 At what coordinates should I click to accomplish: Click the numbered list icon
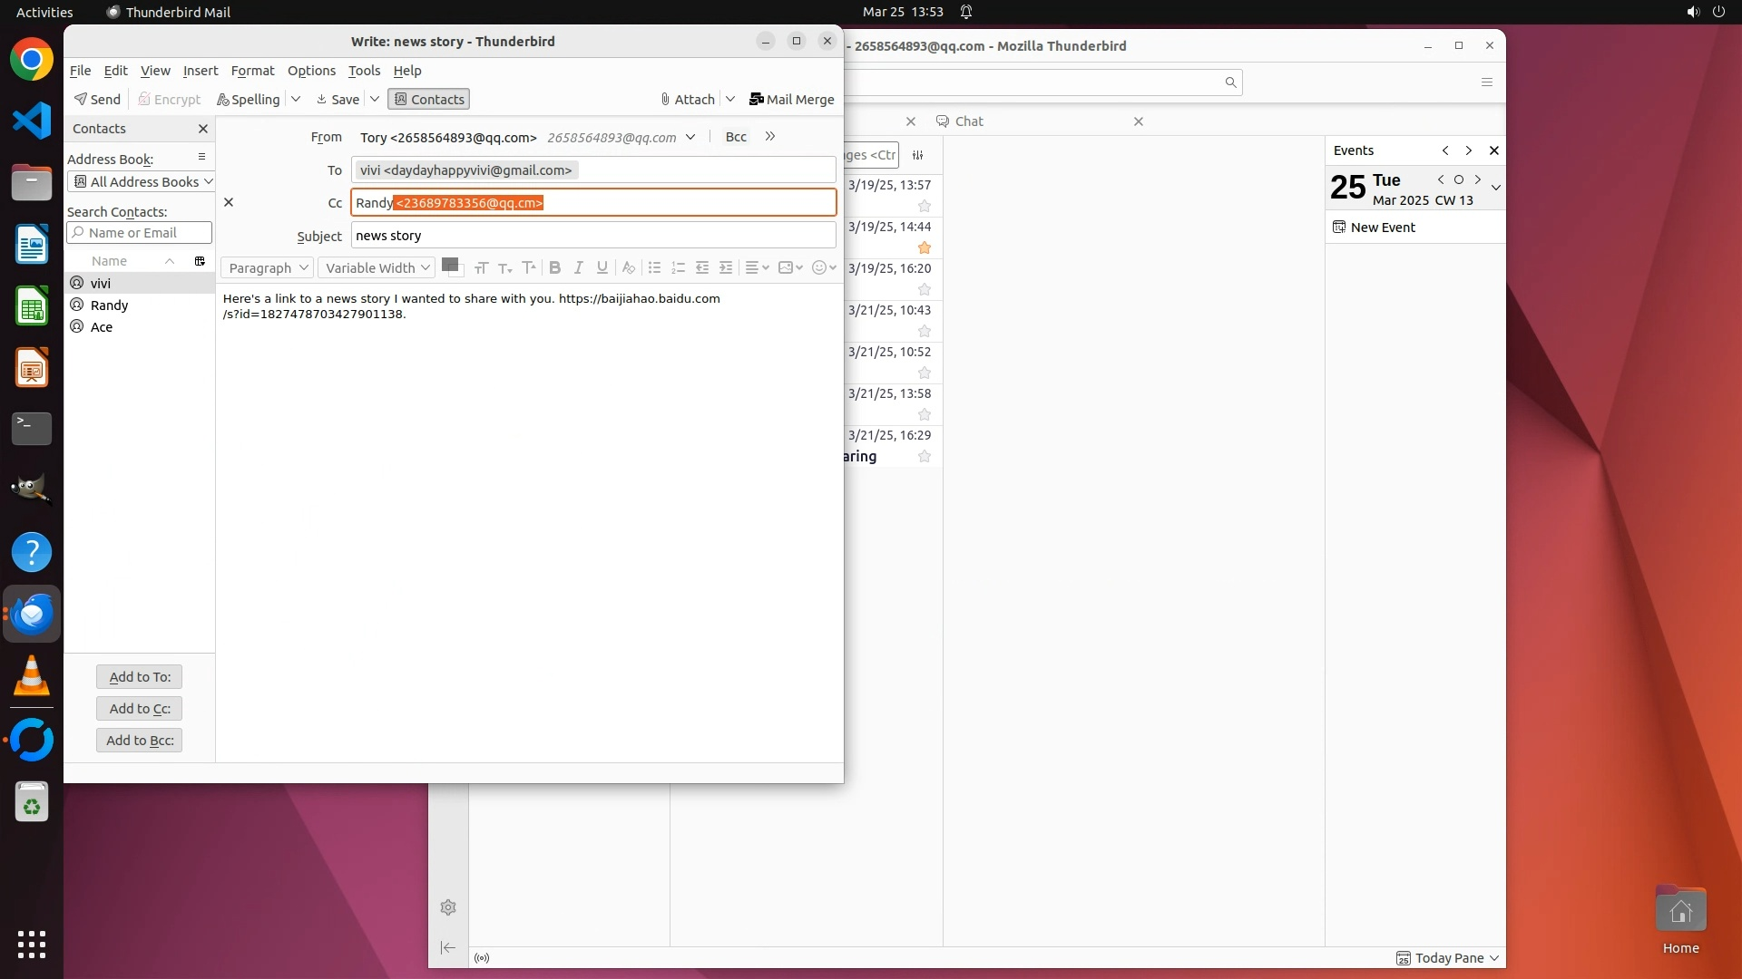(x=678, y=267)
